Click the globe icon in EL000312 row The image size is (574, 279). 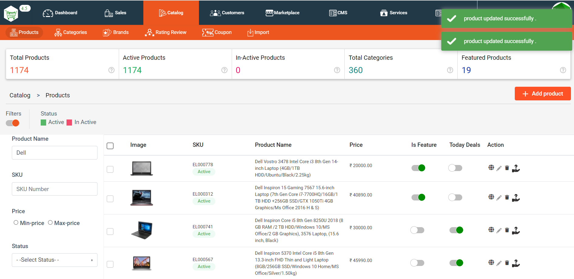[x=491, y=197]
